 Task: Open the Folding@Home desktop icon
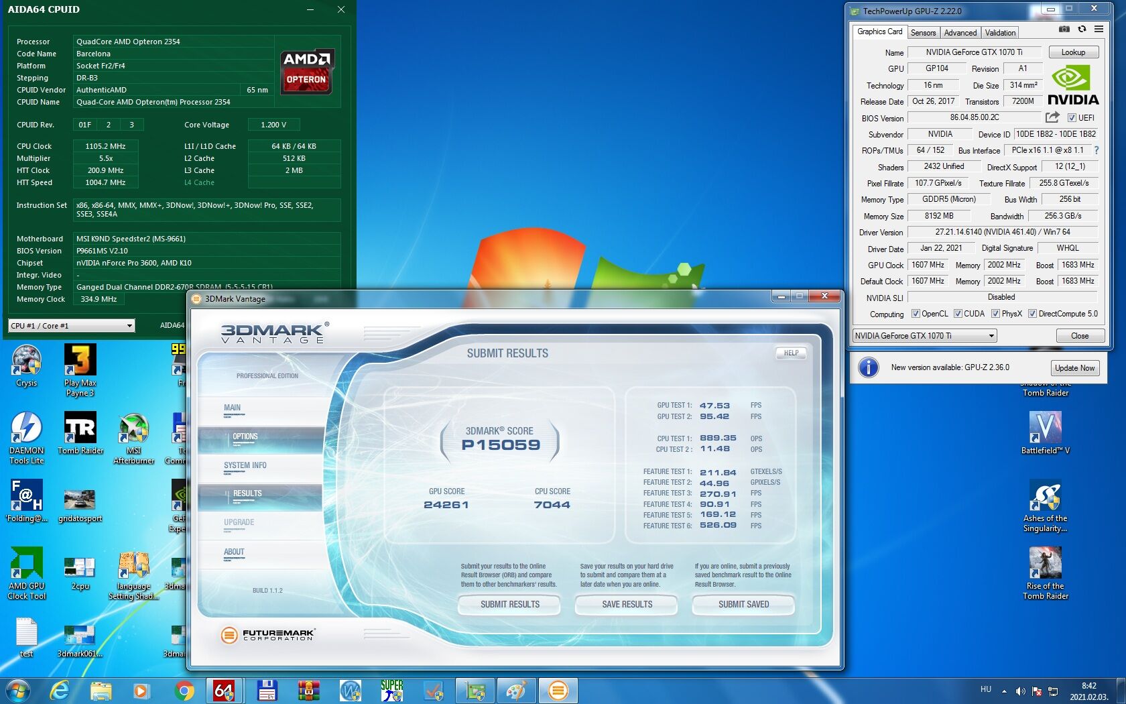tap(27, 501)
